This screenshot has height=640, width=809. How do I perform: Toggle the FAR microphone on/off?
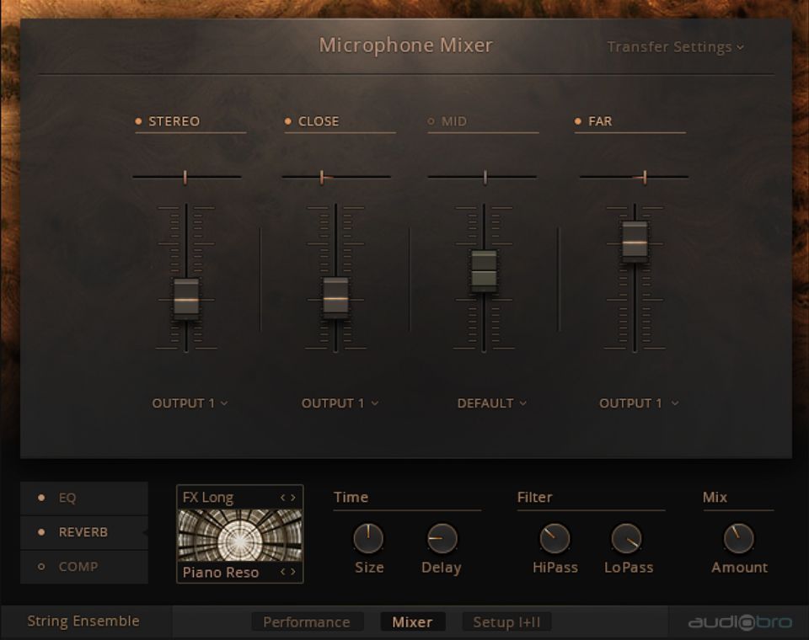[578, 121]
